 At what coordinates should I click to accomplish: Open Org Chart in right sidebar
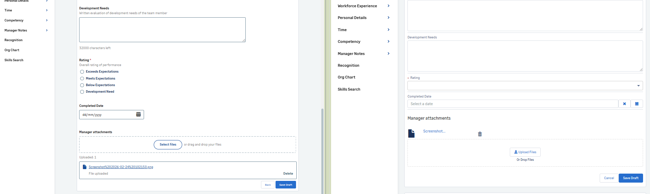tap(346, 77)
